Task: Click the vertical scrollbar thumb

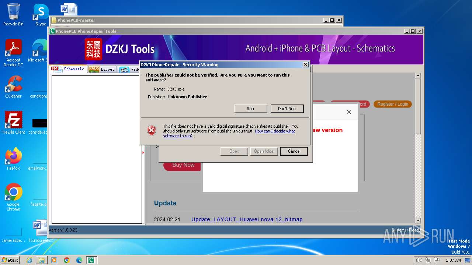Action: pos(418,107)
